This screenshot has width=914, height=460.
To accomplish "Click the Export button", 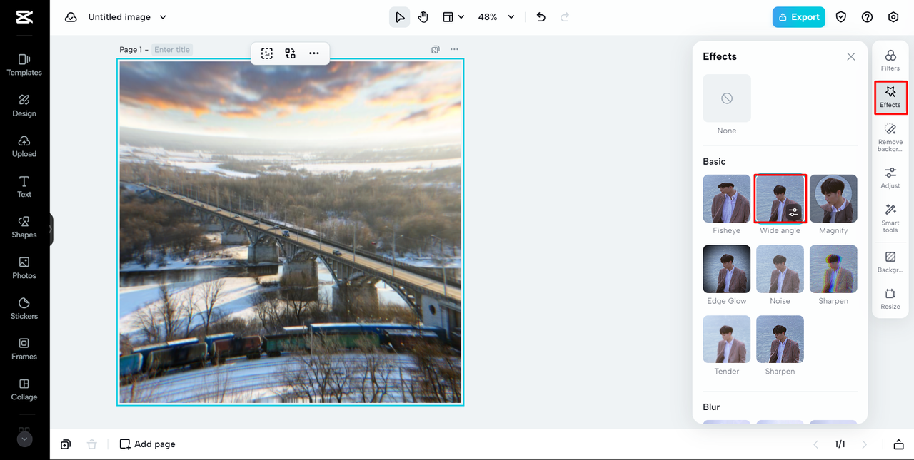I will [x=799, y=17].
